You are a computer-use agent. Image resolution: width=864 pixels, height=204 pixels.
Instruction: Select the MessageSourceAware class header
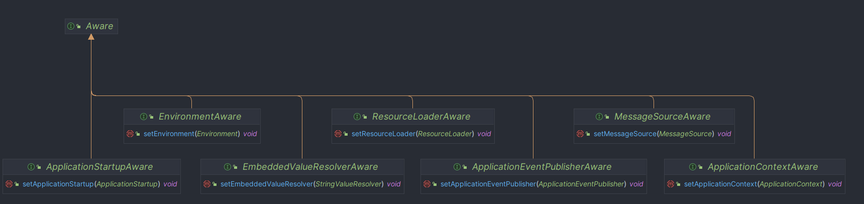pyautogui.click(x=654, y=117)
